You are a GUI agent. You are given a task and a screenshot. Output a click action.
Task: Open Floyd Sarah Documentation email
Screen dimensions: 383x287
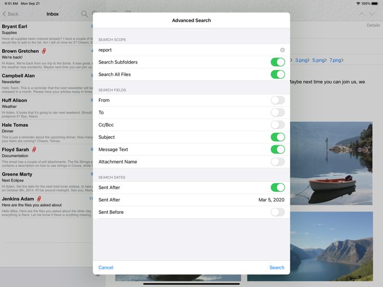click(47, 157)
